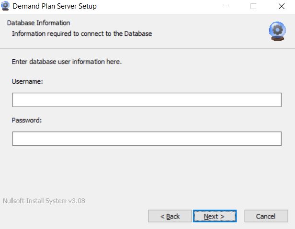This screenshot has height=229, width=295.
Task: Cancel the server setup
Action: click(266, 216)
